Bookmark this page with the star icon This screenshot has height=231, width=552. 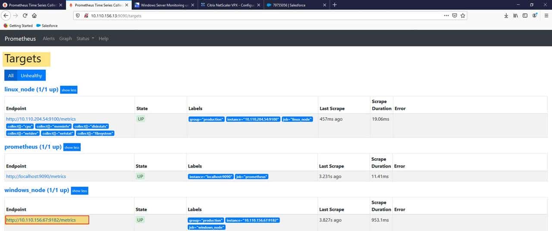click(x=463, y=16)
